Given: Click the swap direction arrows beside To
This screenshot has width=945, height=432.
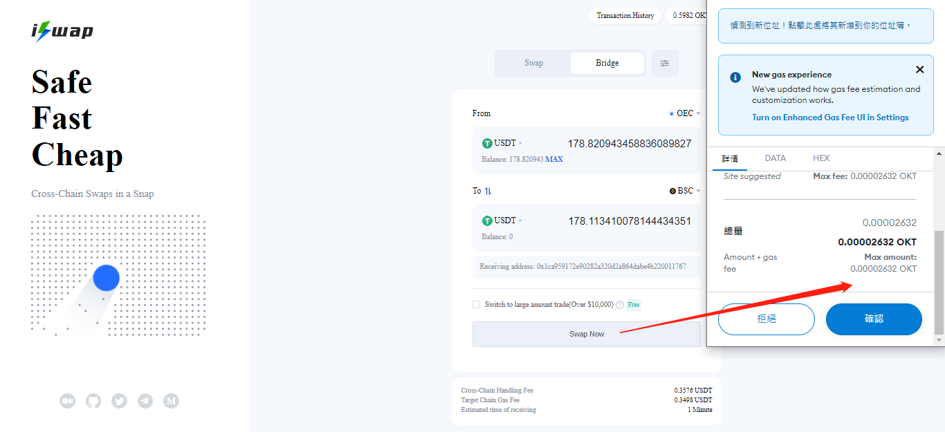Looking at the screenshot, I should [x=488, y=191].
